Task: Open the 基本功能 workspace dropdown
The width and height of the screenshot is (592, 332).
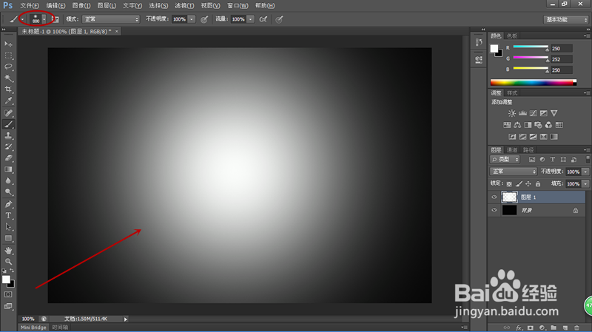Action: [566, 19]
